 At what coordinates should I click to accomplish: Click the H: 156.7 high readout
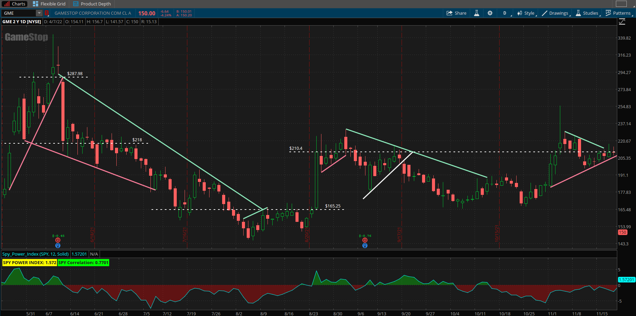tap(95, 21)
